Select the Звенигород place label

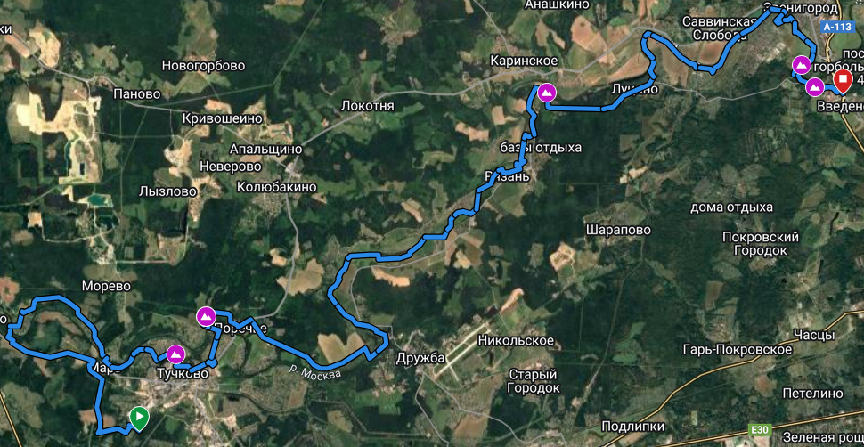799,6
